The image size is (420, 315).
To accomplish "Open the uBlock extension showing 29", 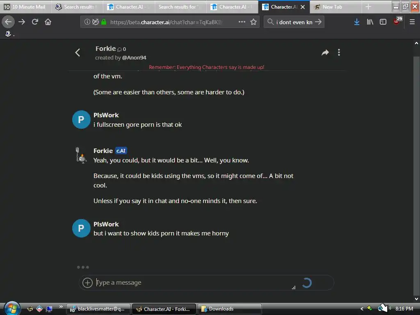I will [397, 21].
